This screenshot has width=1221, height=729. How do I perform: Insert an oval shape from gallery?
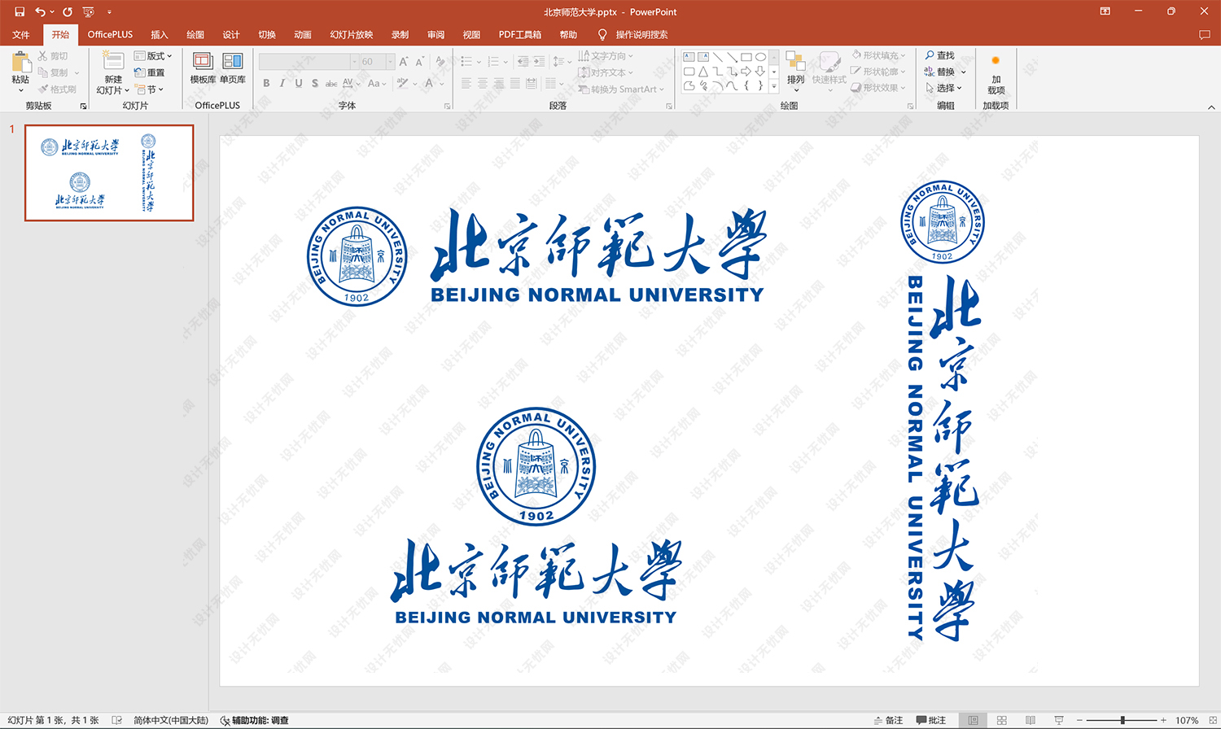(760, 57)
